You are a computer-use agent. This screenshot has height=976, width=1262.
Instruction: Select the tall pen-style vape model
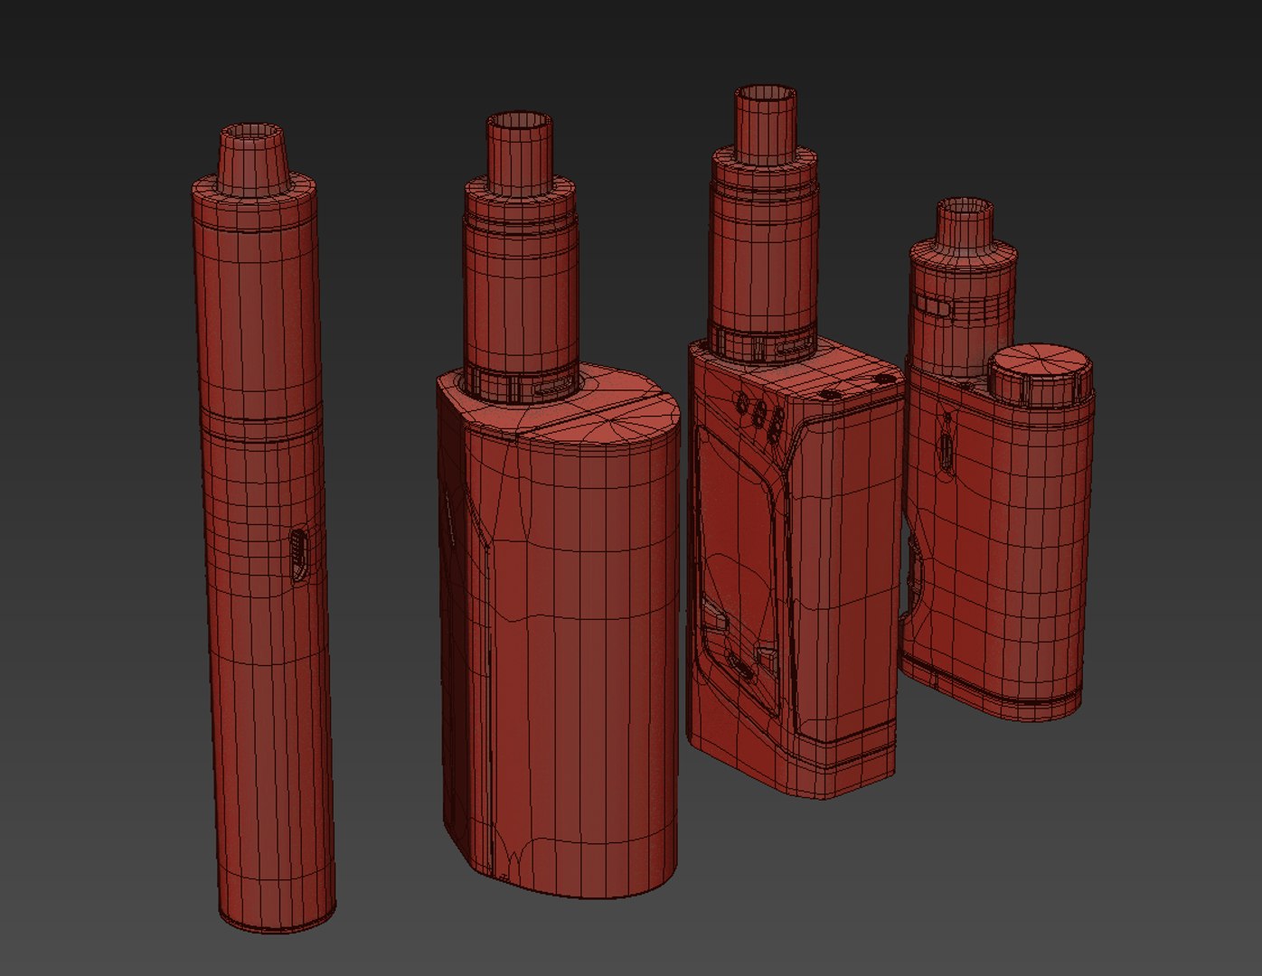pos(262,529)
